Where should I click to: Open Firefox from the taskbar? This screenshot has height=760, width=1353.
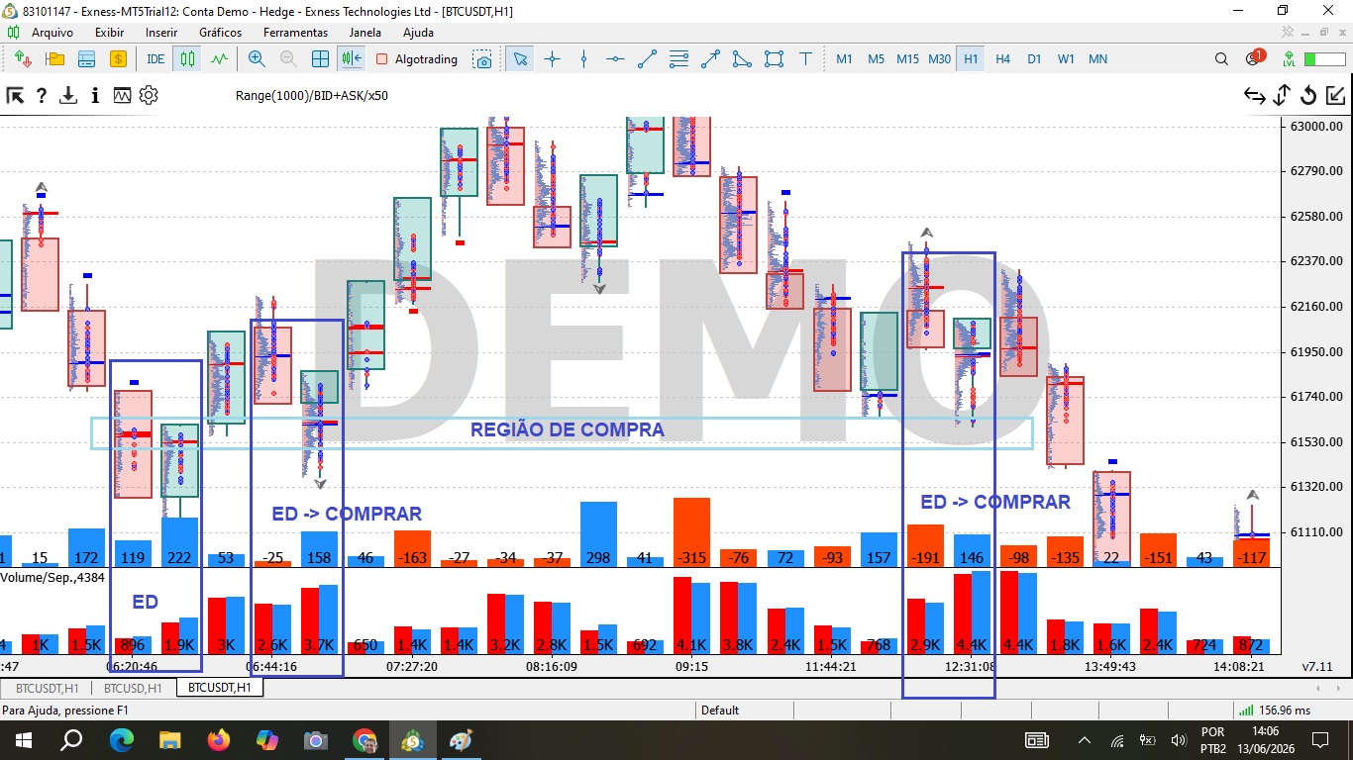point(219,740)
